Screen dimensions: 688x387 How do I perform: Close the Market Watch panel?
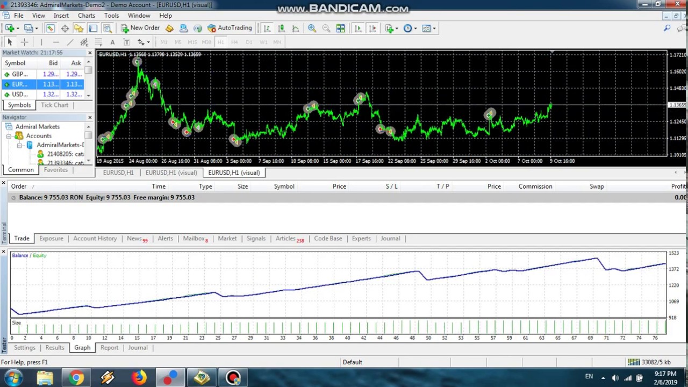tap(90, 53)
